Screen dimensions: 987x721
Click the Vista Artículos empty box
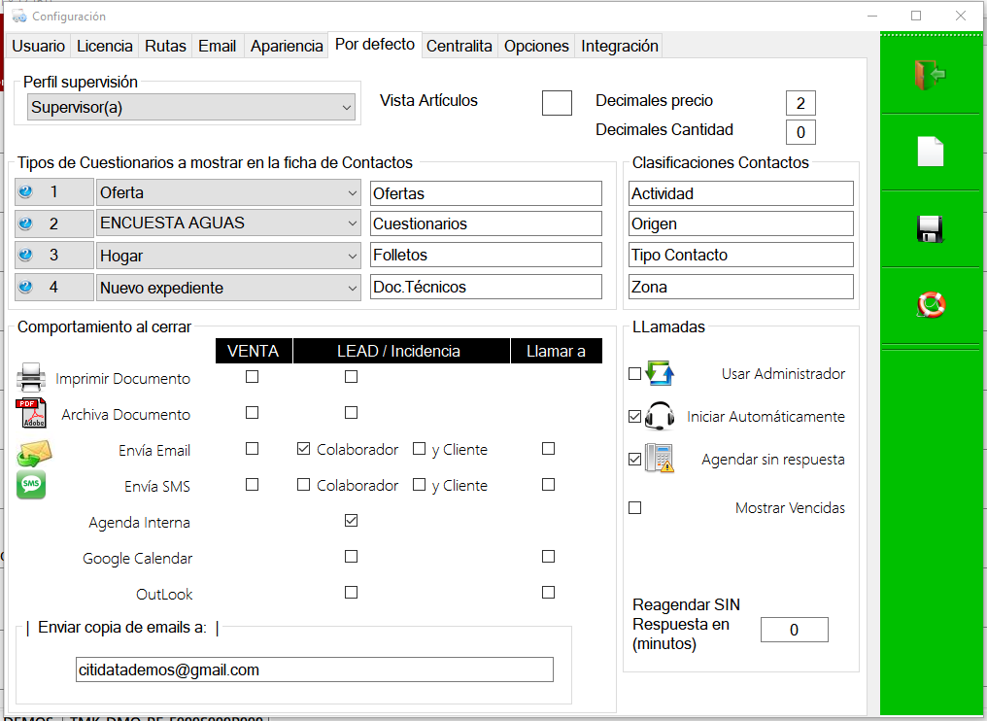[x=557, y=103]
